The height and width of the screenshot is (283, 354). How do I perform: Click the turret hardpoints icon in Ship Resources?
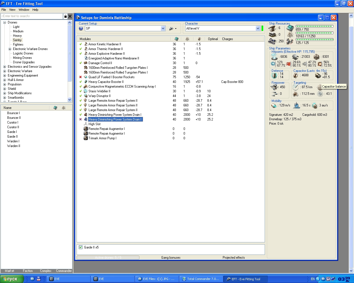(x=272, y=28)
